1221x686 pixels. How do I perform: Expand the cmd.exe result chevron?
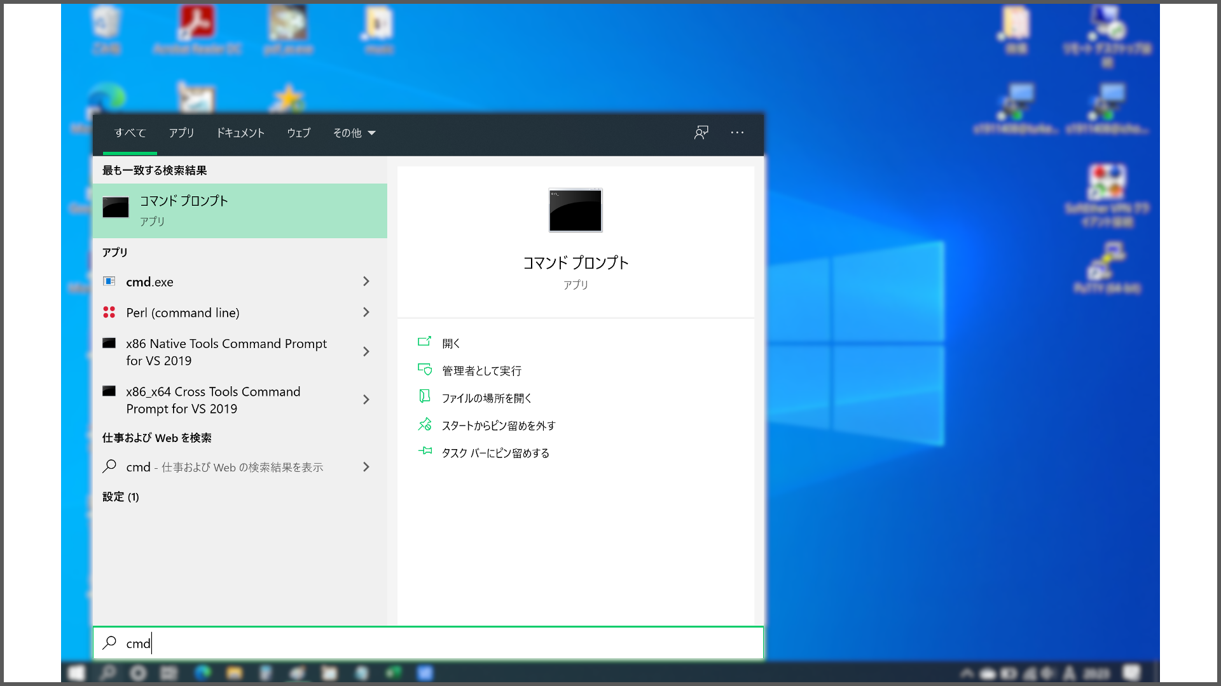click(x=366, y=281)
